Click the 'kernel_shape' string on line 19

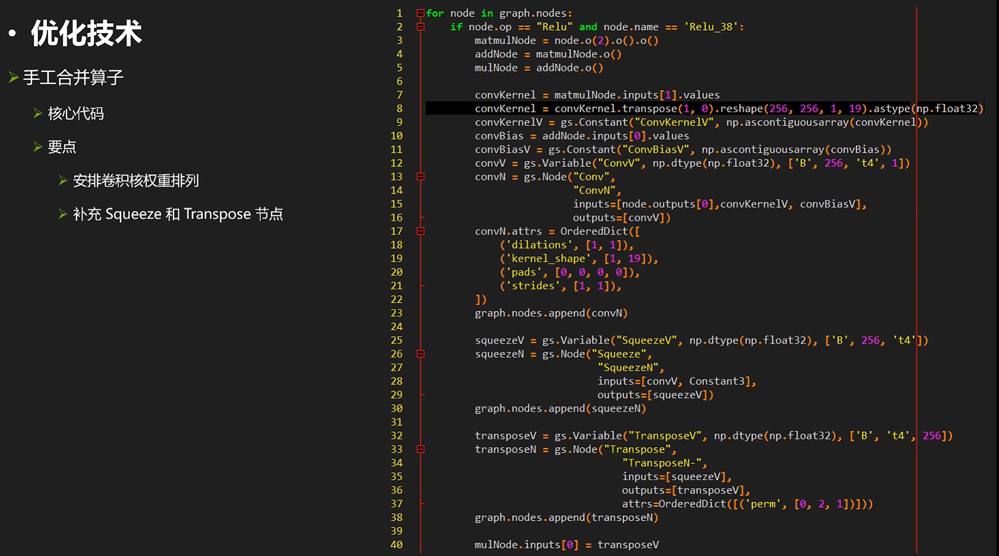tap(548, 259)
